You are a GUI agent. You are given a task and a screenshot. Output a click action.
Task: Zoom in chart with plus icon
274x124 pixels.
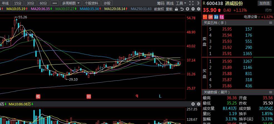(188, 9)
